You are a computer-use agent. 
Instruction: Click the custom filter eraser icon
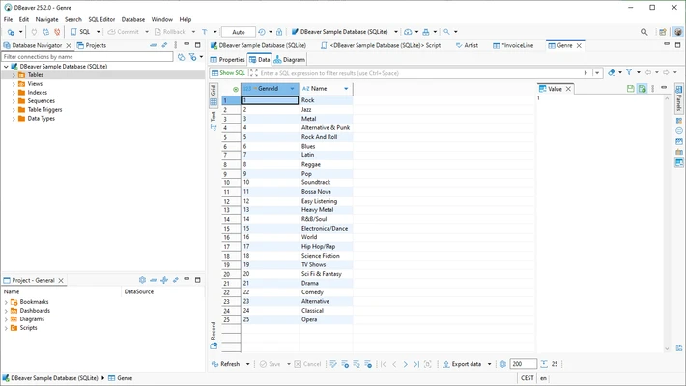click(612, 73)
